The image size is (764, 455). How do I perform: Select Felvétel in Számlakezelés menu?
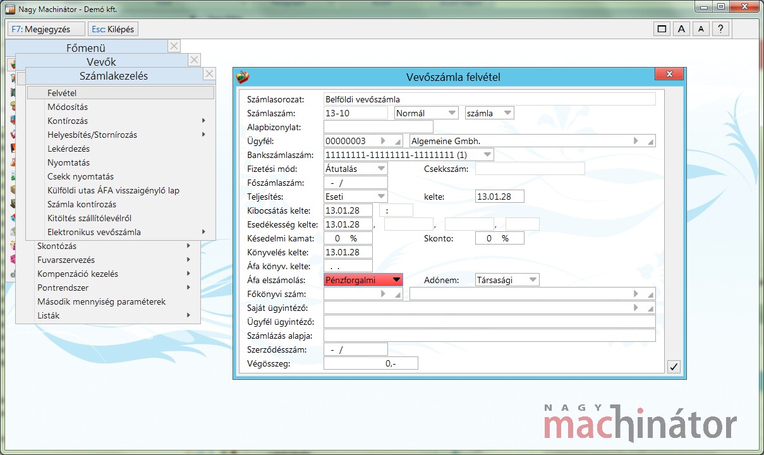click(121, 93)
